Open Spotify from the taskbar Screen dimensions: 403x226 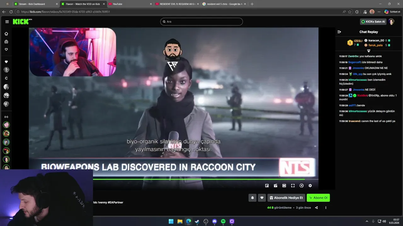coord(223,221)
